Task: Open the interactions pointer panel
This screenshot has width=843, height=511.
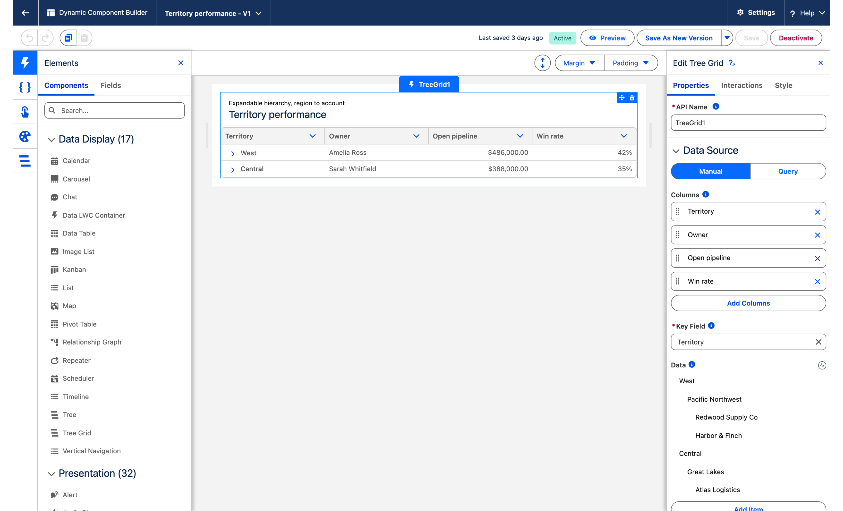Action: 25,112
